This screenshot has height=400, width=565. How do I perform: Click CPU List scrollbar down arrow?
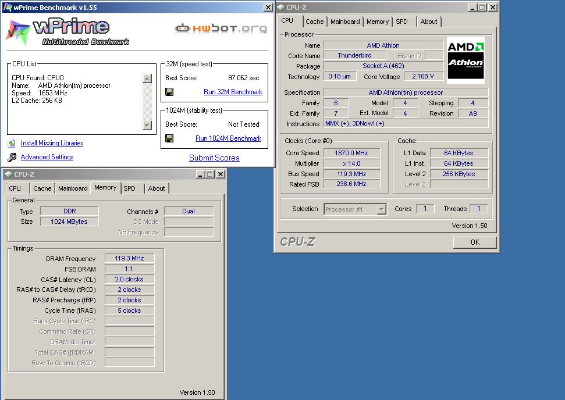tap(147, 126)
